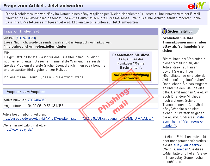The height and width of the screenshot is (166, 210).
Task: Click the Sicherheitstipp shield icon
Action: tap(164, 31)
